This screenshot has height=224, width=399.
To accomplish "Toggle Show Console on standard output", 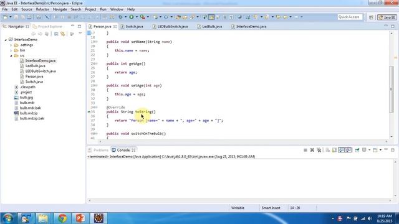I will click(342, 150).
